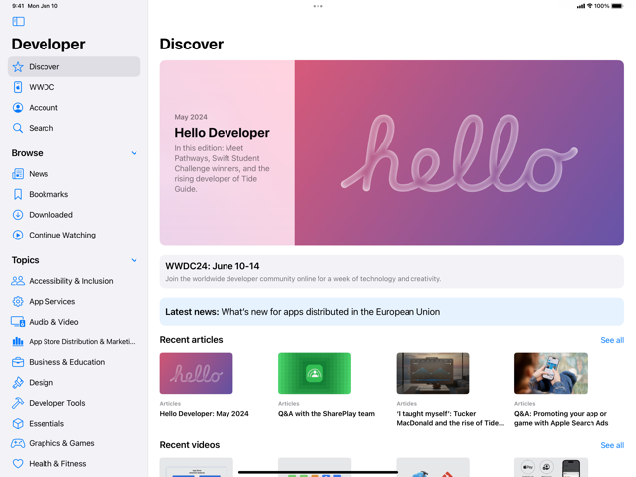Open the Essentials topic
Screen dimensions: 636x477
(74, 423)
